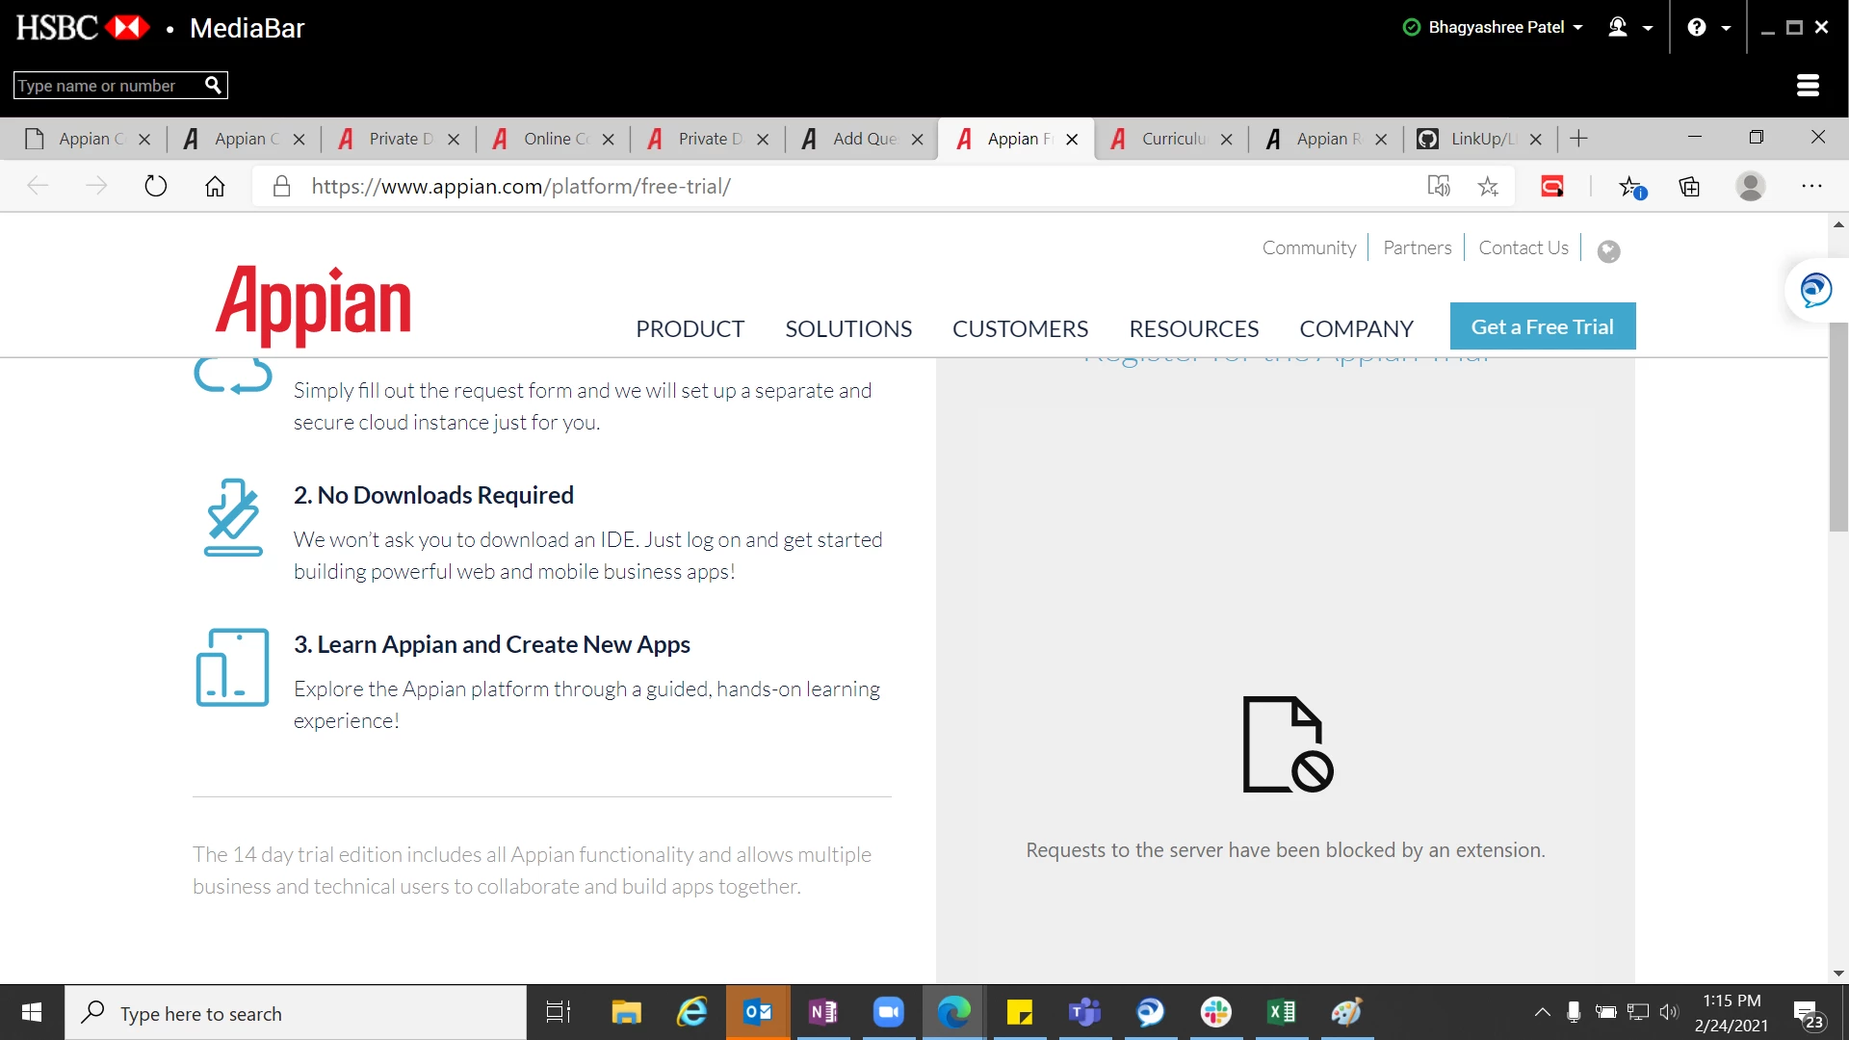Screen dimensions: 1849x1040
Task: Click the Type here to search box
Action: coord(296,1013)
